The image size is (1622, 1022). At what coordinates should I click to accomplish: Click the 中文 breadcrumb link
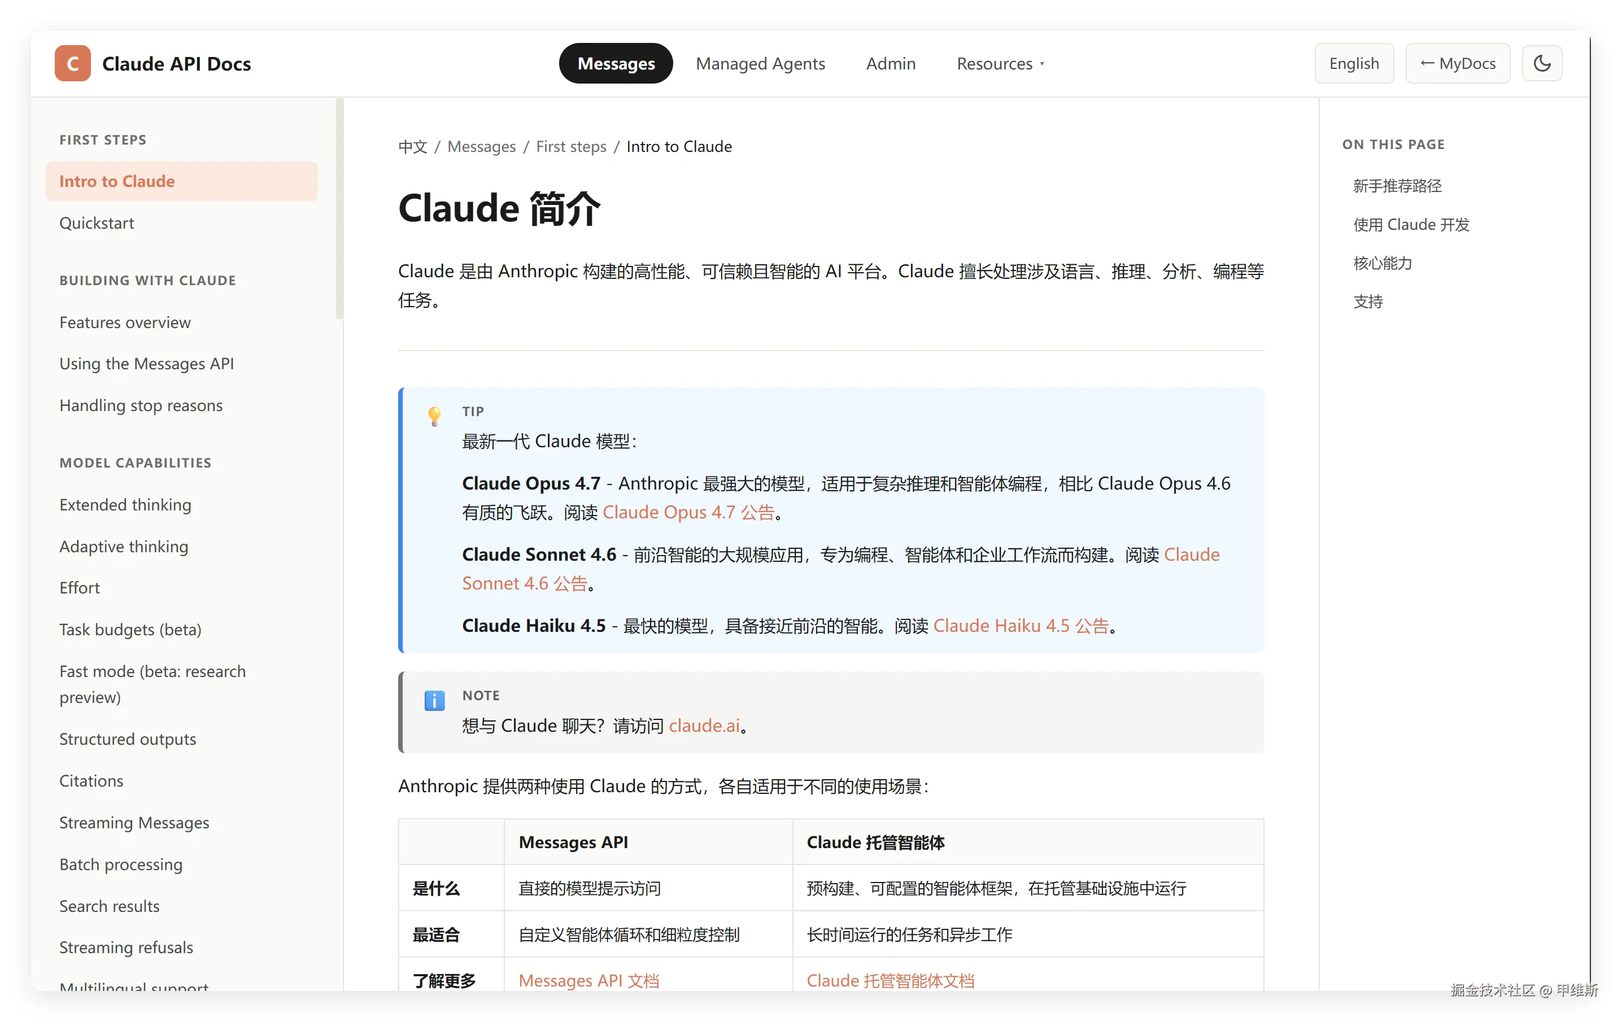coord(412,147)
